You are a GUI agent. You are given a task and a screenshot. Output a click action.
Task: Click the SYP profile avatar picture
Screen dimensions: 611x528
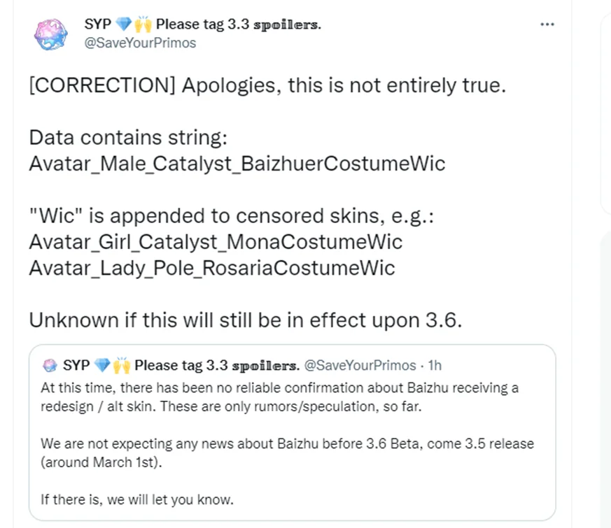point(51,34)
